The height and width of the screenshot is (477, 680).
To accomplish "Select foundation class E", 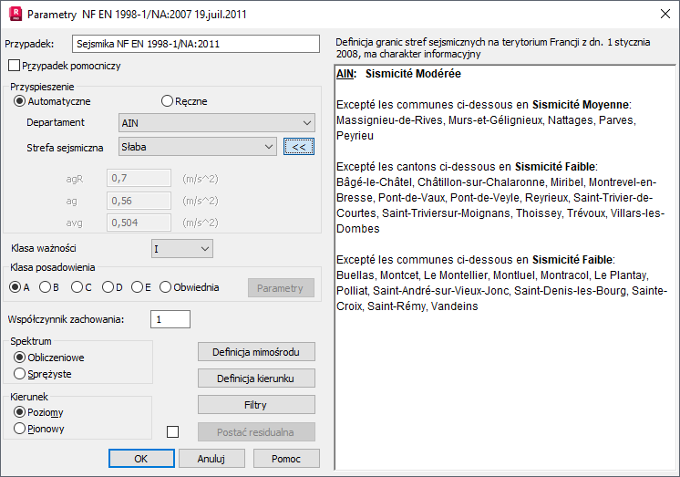I will point(137,287).
